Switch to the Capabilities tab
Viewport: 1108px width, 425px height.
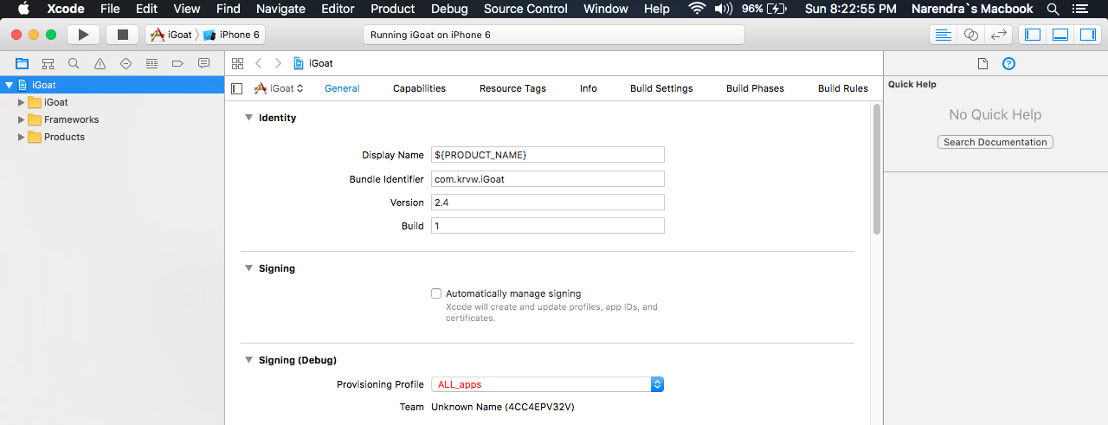[419, 88]
